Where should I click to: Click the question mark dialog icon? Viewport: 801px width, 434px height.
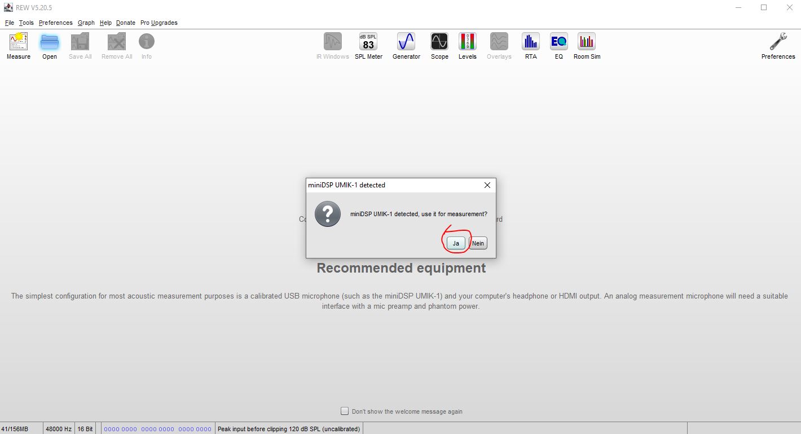pos(328,214)
